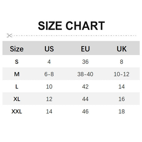This screenshot has width=142, height=142.
Task: Click the M size row label
Action: pos(17,74)
